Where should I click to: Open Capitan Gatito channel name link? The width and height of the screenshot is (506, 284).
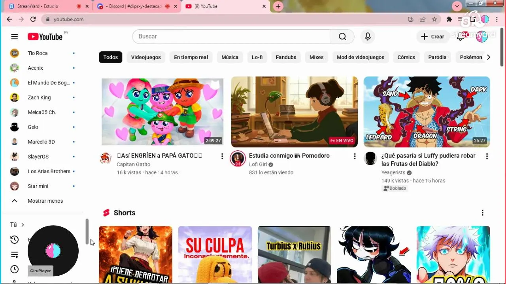134,164
